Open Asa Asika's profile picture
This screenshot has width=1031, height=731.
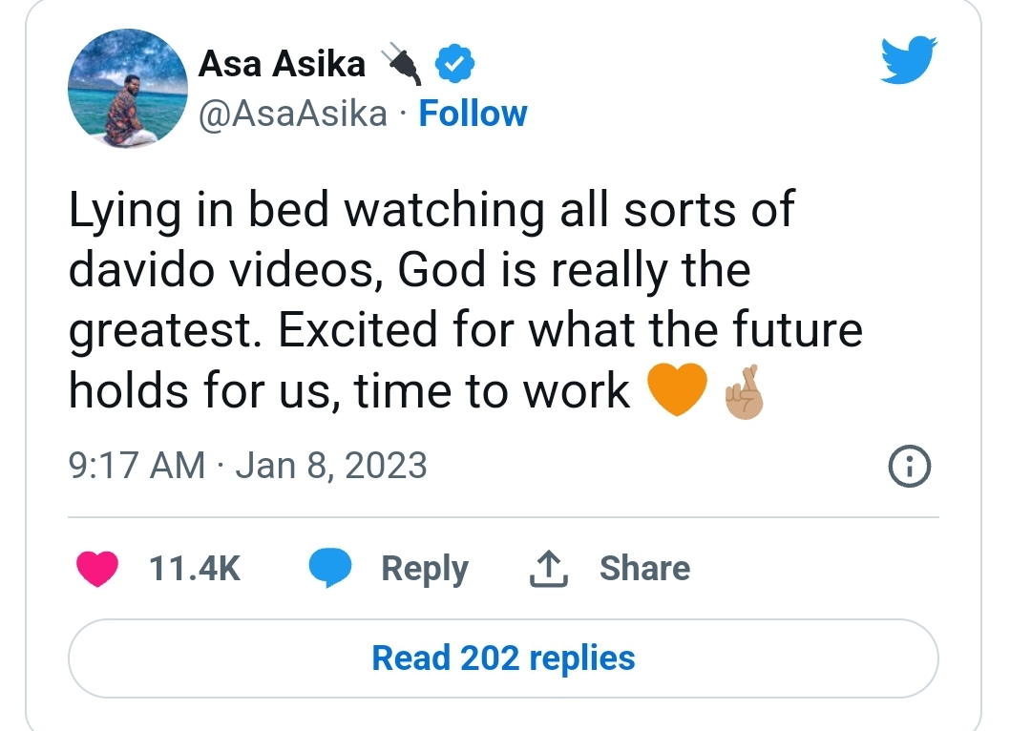[128, 88]
